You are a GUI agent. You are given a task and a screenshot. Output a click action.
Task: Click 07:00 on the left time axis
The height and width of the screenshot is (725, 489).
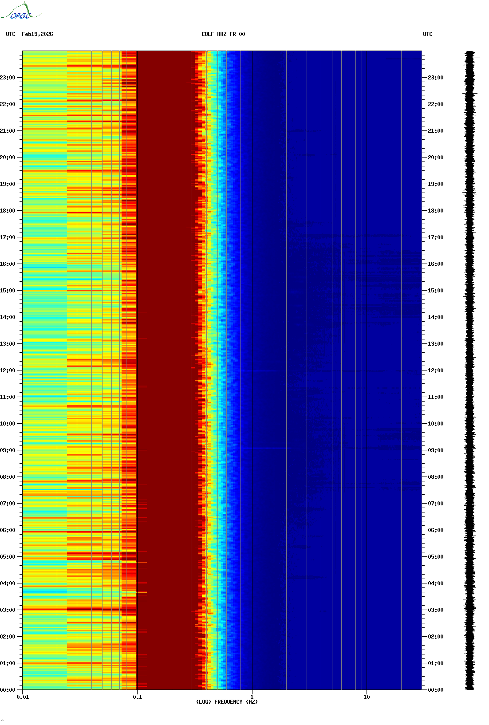(x=8, y=504)
